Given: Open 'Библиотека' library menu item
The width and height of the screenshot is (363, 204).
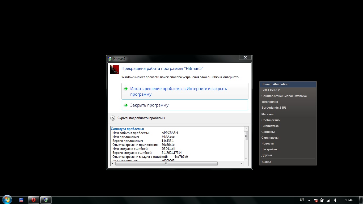Looking at the screenshot, I should (x=288, y=126).
